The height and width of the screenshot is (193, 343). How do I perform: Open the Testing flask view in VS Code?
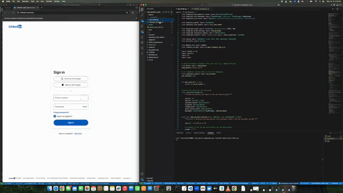click(142, 37)
